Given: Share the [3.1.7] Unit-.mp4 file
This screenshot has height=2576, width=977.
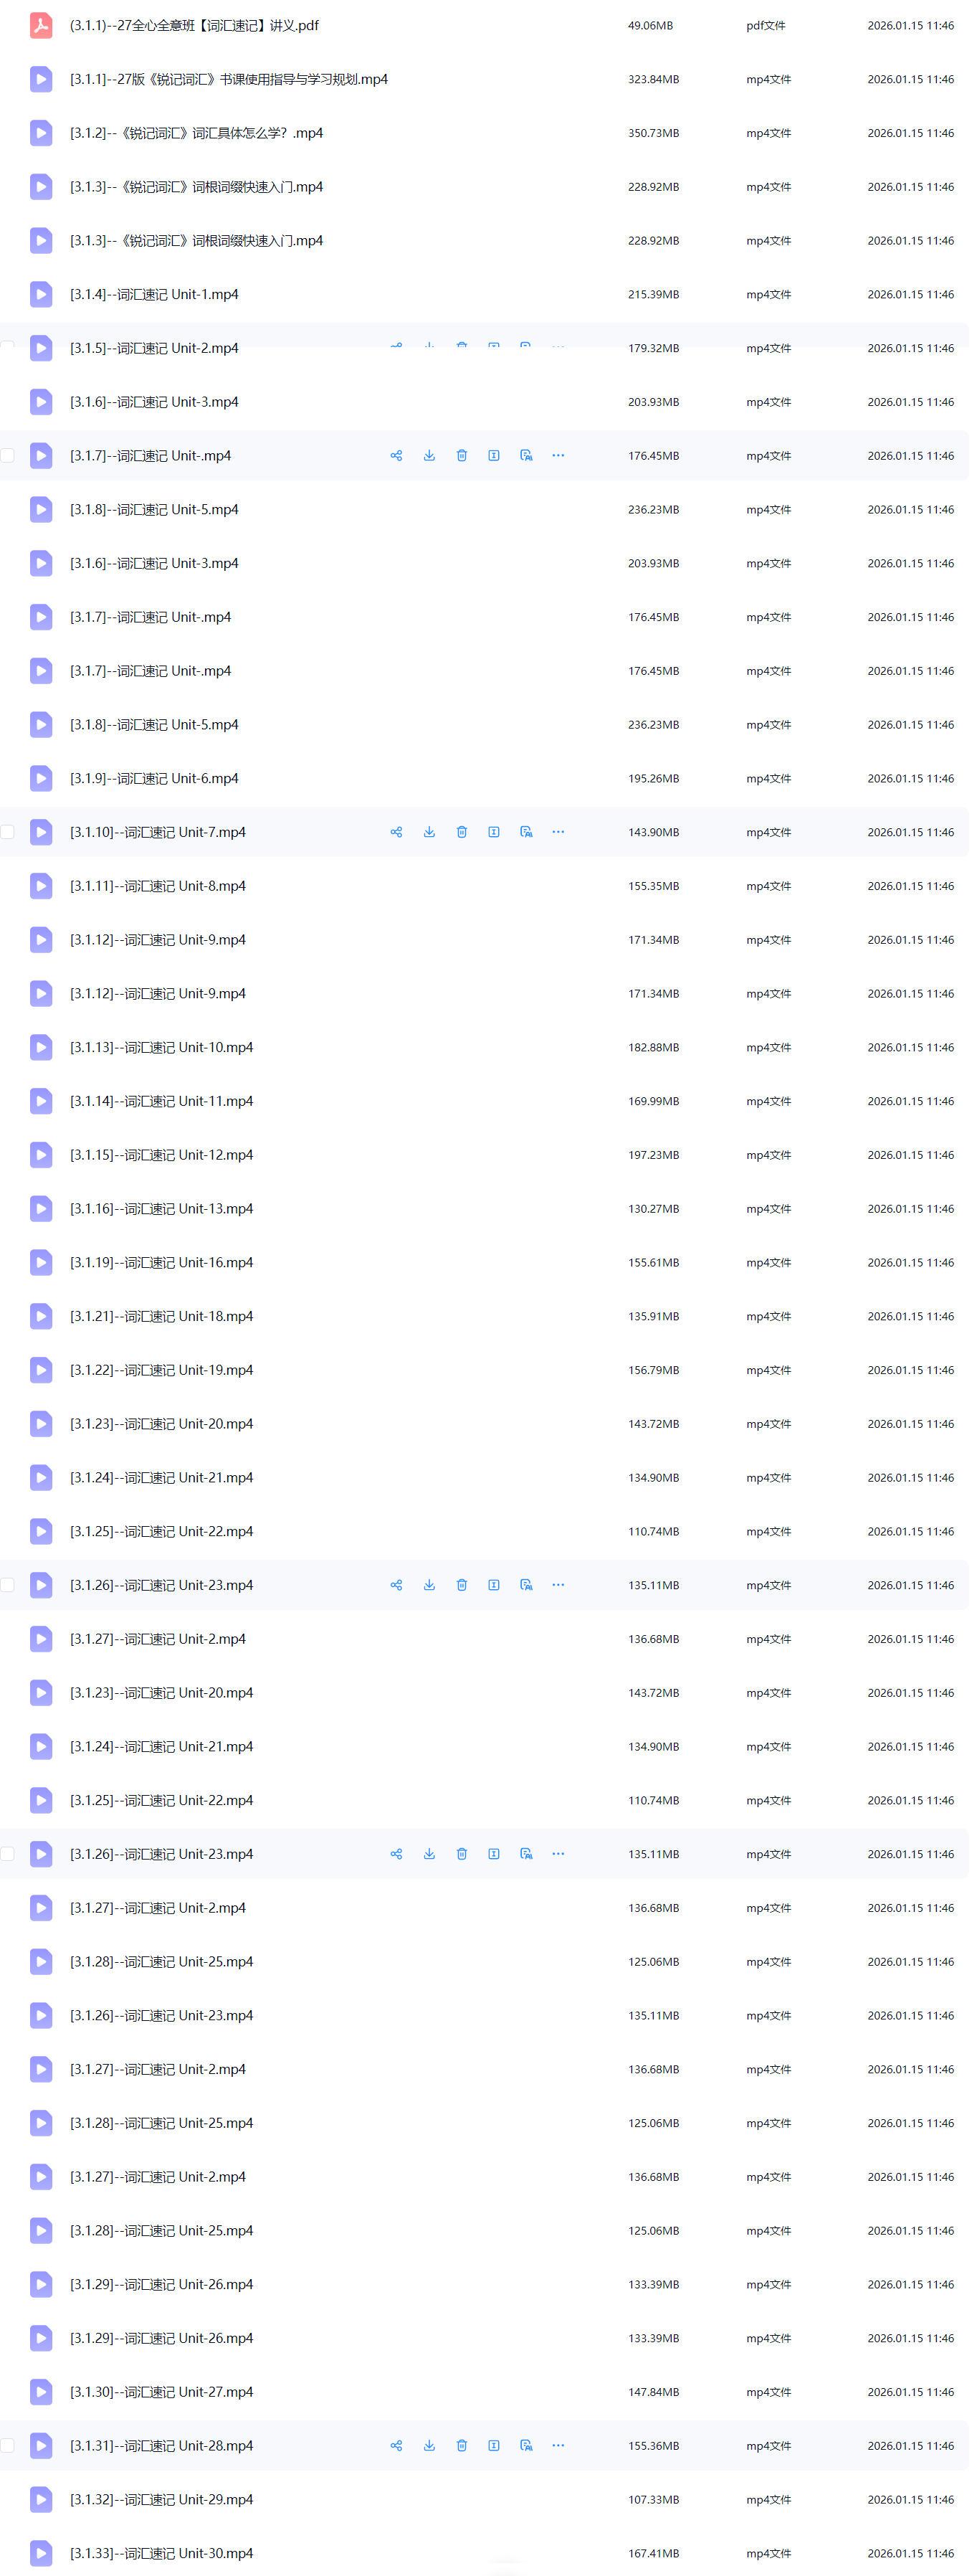Looking at the screenshot, I should (396, 456).
